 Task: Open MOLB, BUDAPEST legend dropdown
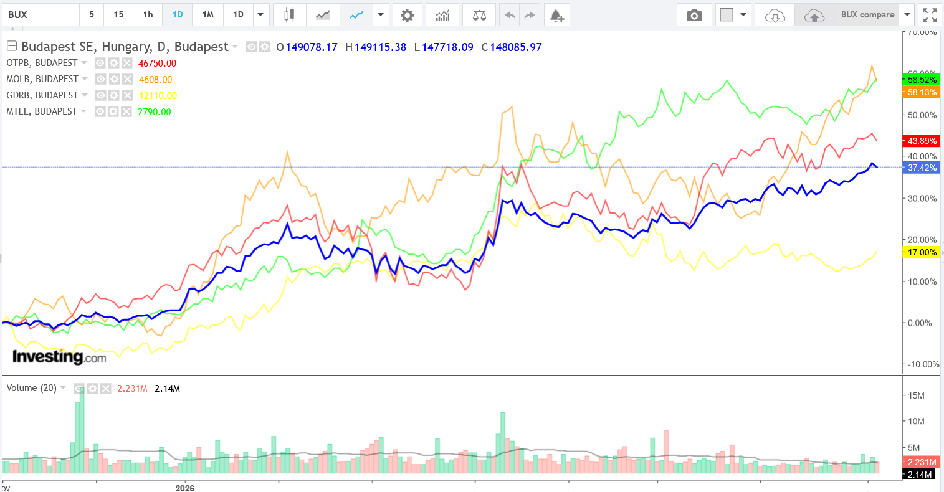[x=85, y=79]
